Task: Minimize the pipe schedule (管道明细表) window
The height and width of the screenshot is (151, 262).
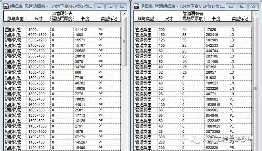Action: click(231, 6)
